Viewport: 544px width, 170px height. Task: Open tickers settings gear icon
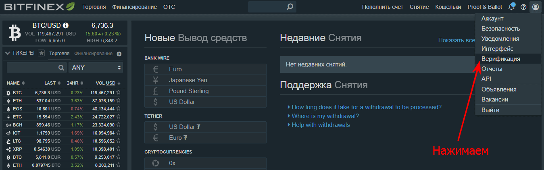[x=119, y=54]
